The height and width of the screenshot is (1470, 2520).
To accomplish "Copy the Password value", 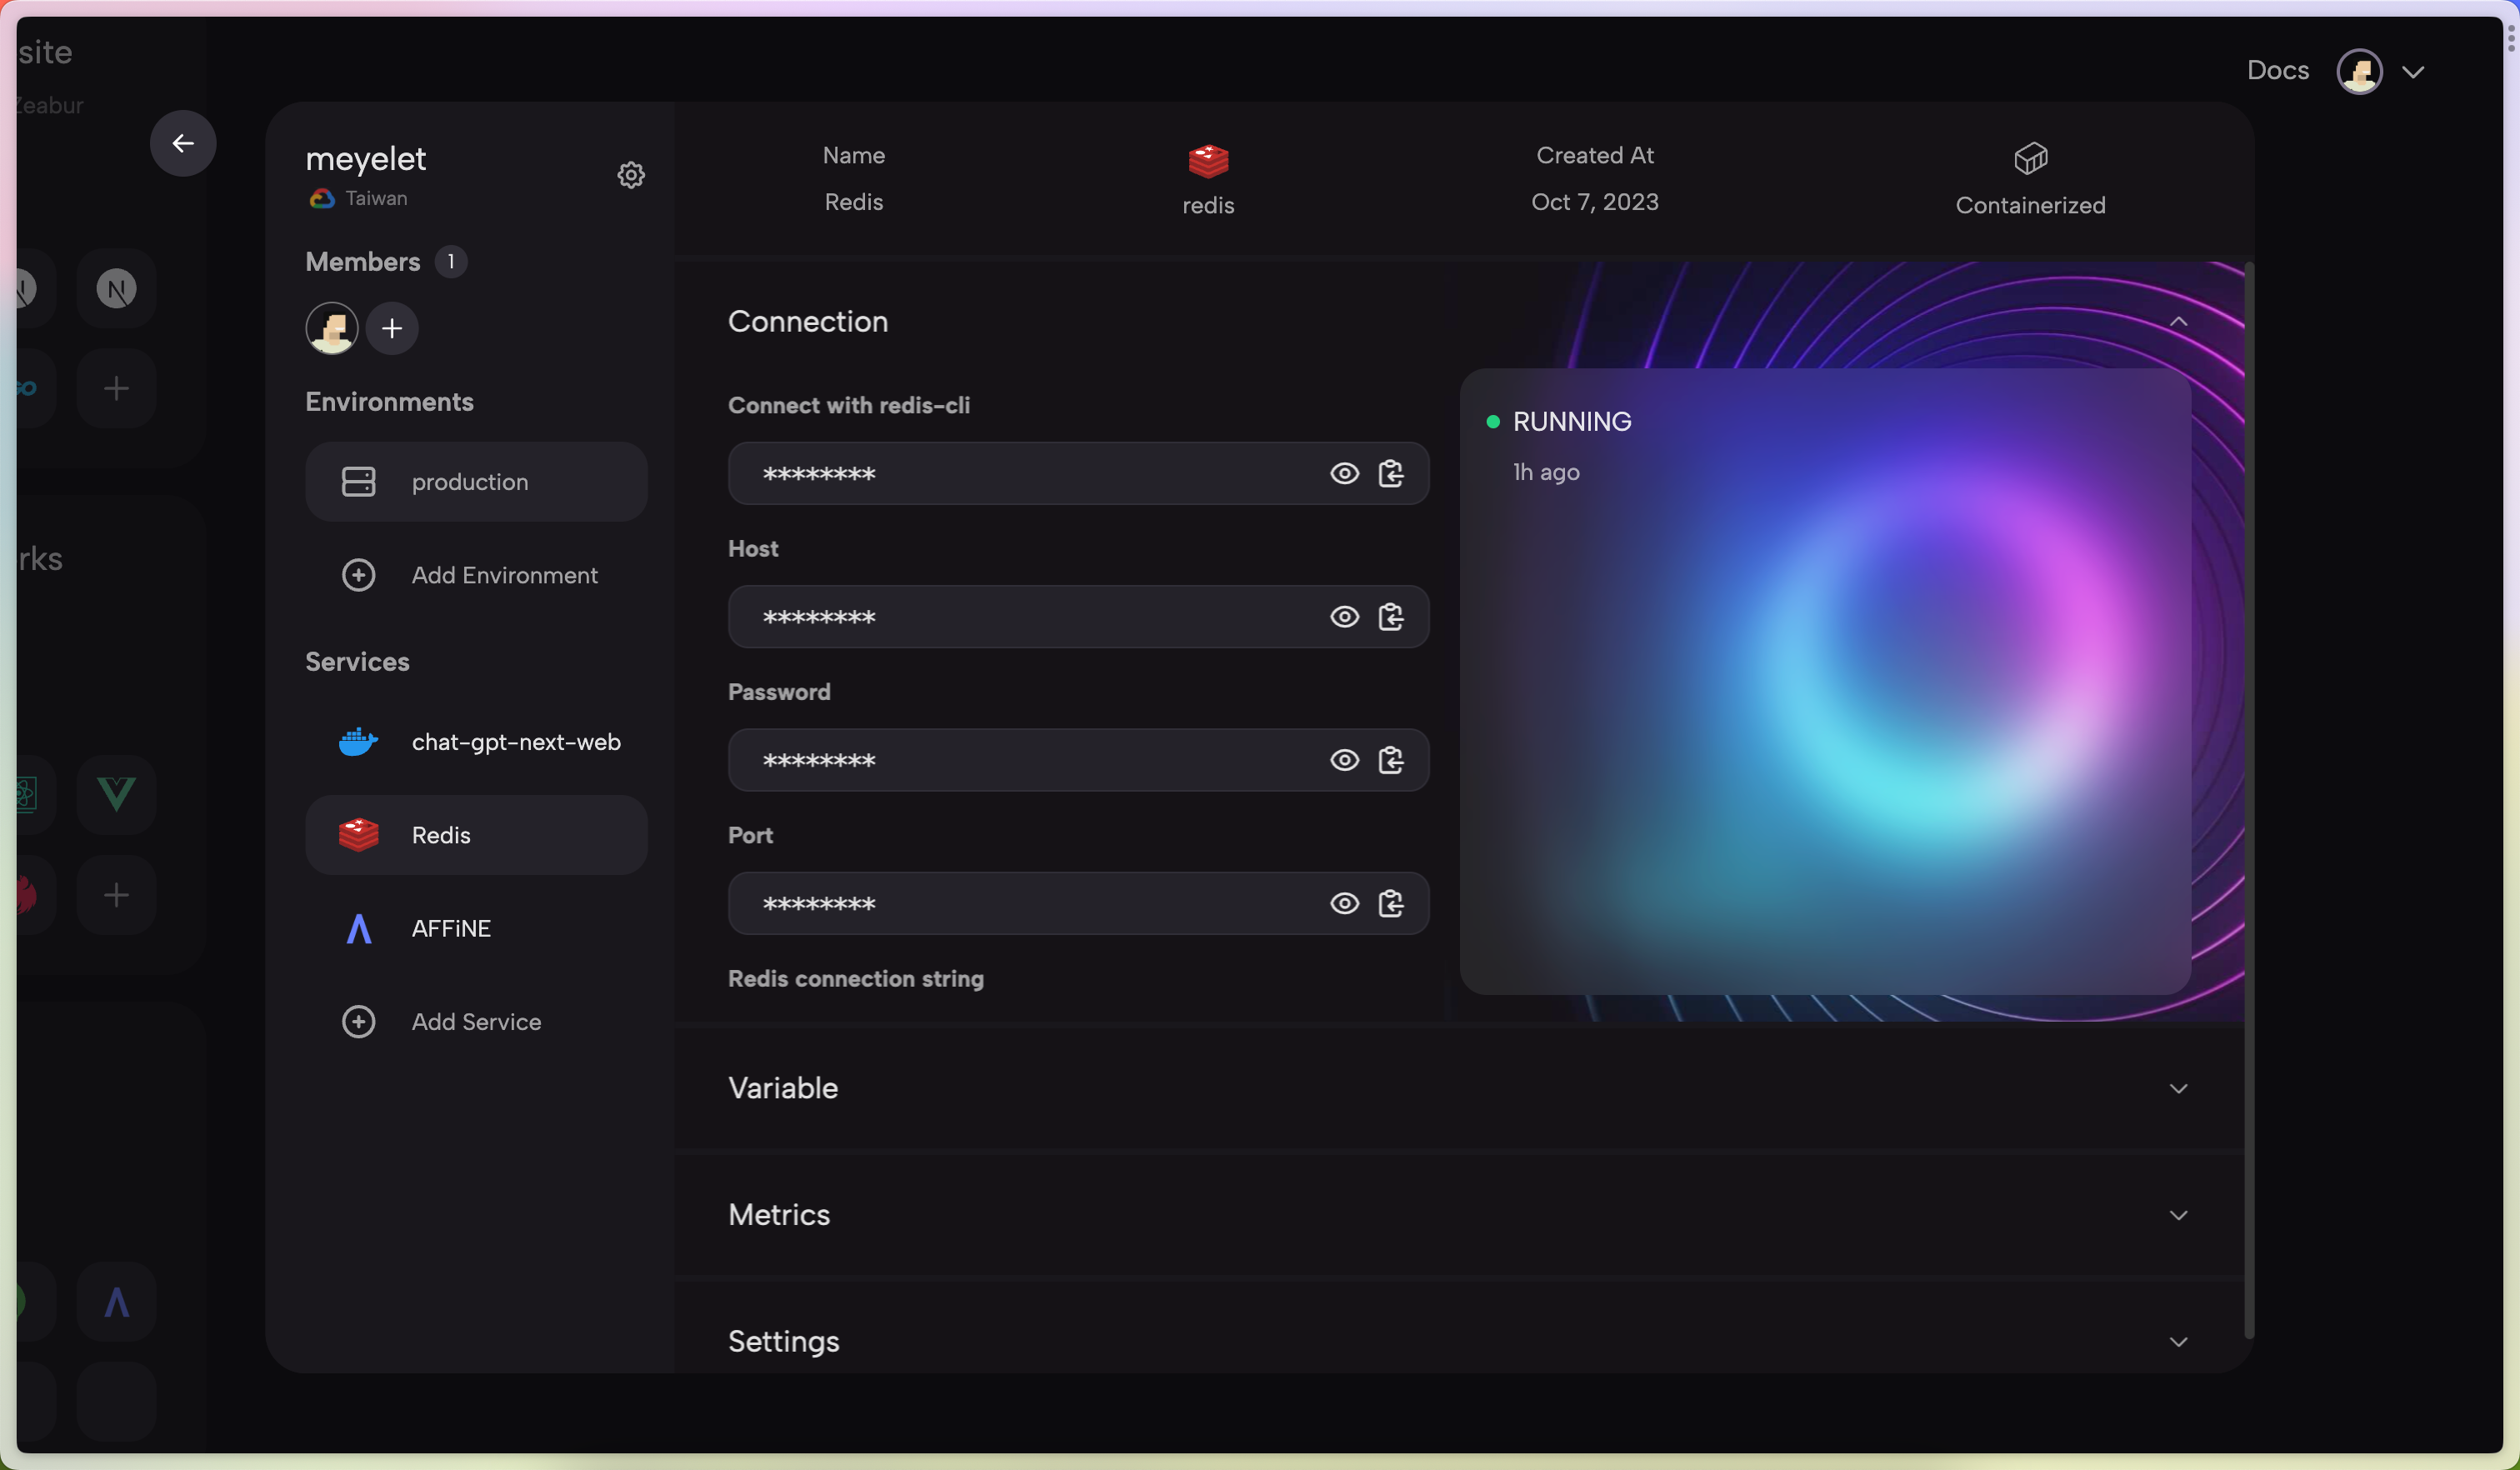I will (x=1391, y=760).
